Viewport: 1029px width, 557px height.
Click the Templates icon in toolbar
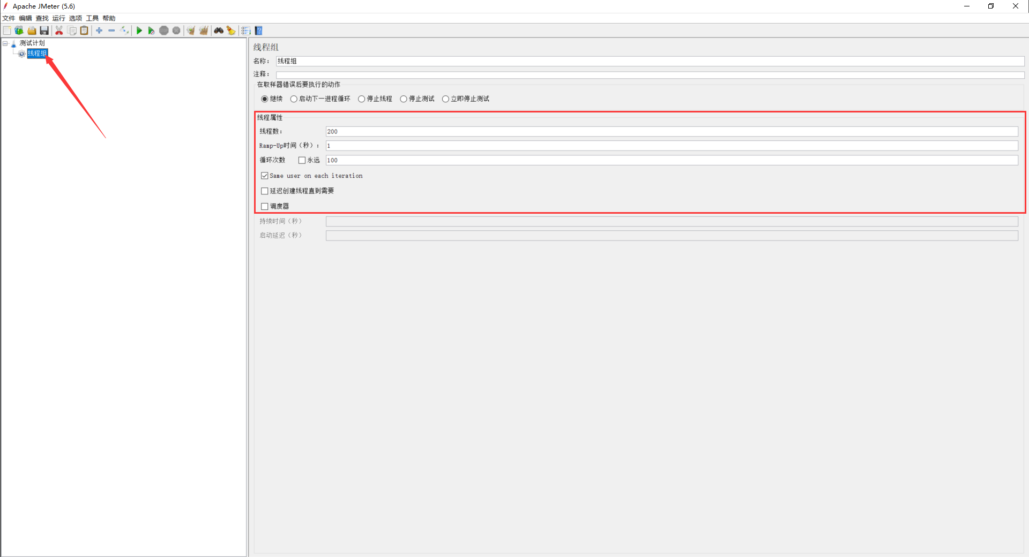coord(19,31)
